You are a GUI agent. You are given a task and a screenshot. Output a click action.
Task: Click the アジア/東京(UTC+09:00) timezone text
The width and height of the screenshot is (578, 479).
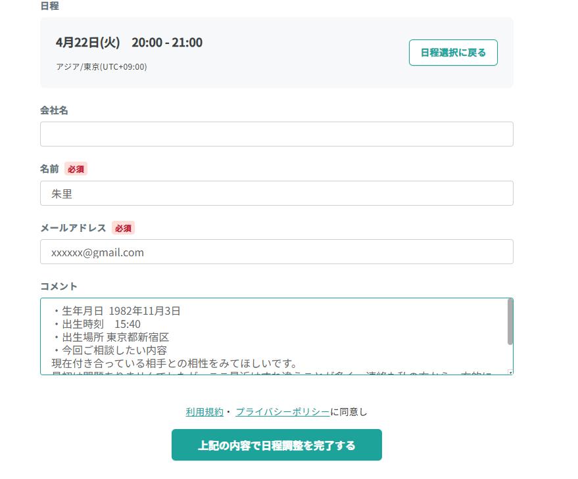tap(101, 66)
